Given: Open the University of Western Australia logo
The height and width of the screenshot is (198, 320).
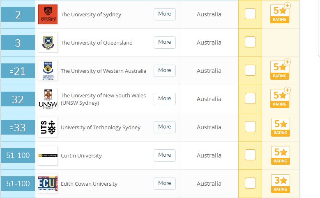Looking at the screenshot, I should click(48, 71).
